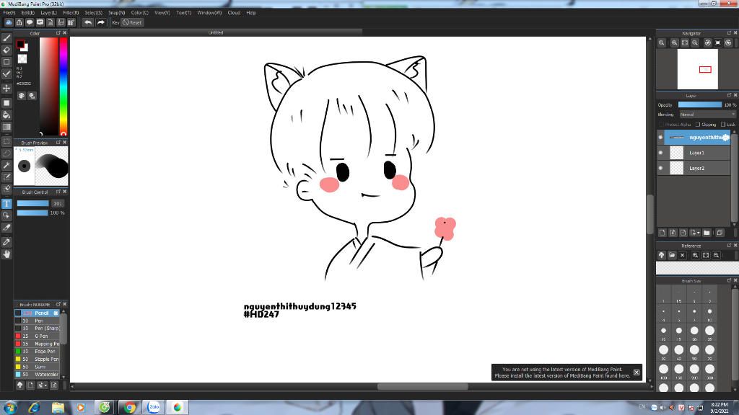Close the update notification banner

[637, 372]
